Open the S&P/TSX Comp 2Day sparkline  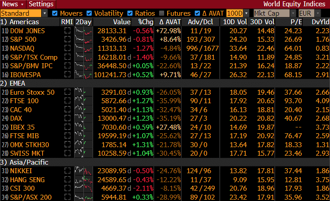point(83,57)
